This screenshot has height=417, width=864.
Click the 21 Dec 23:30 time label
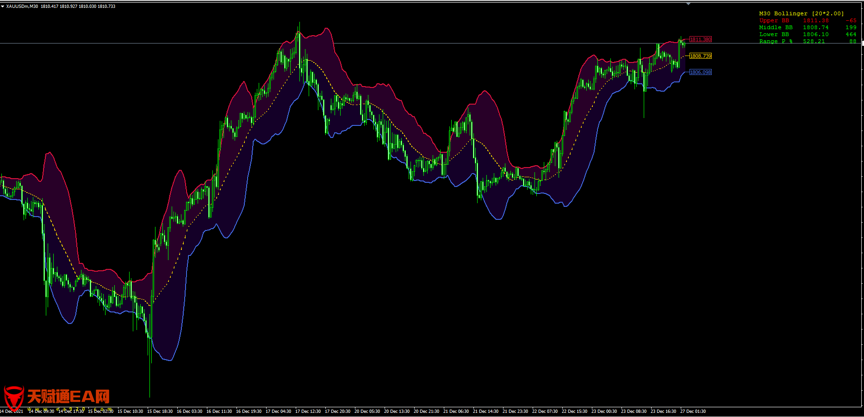click(x=516, y=411)
